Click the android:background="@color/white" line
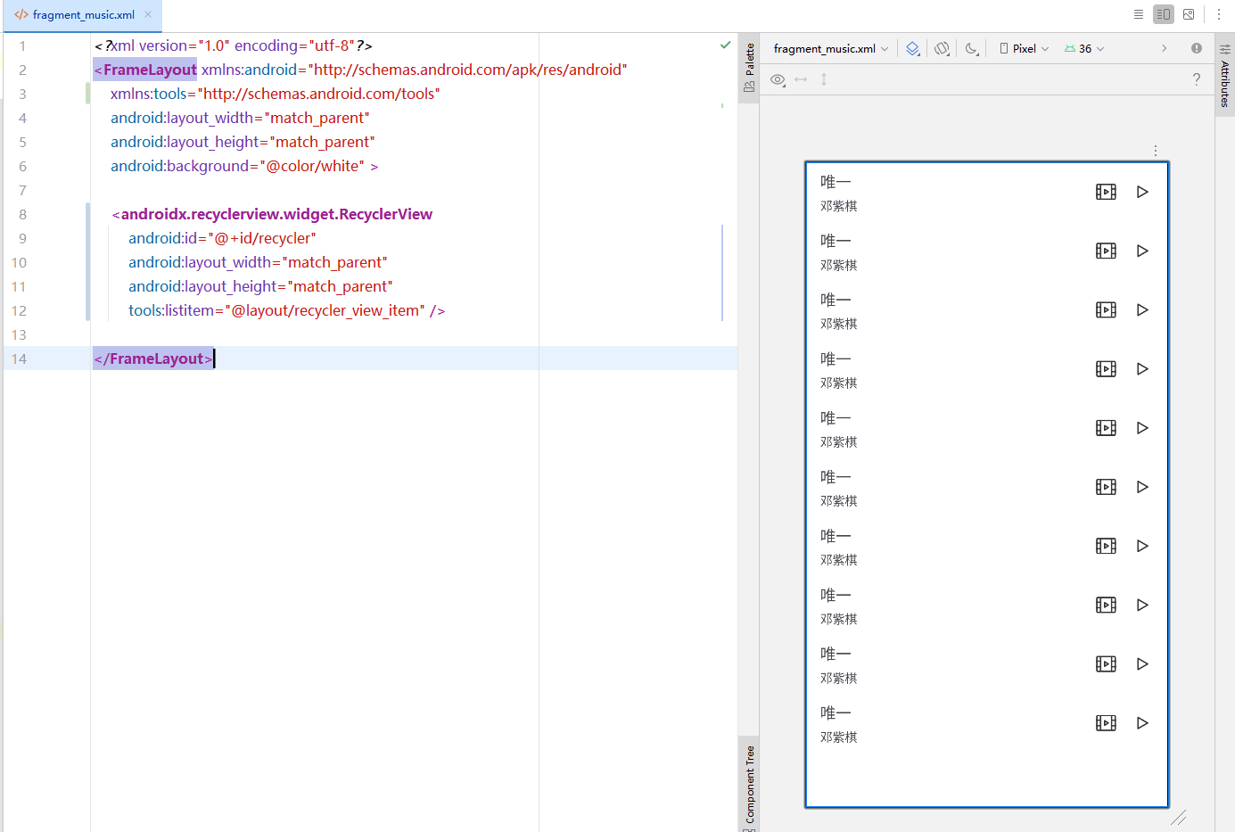The height and width of the screenshot is (832, 1235). point(244,166)
